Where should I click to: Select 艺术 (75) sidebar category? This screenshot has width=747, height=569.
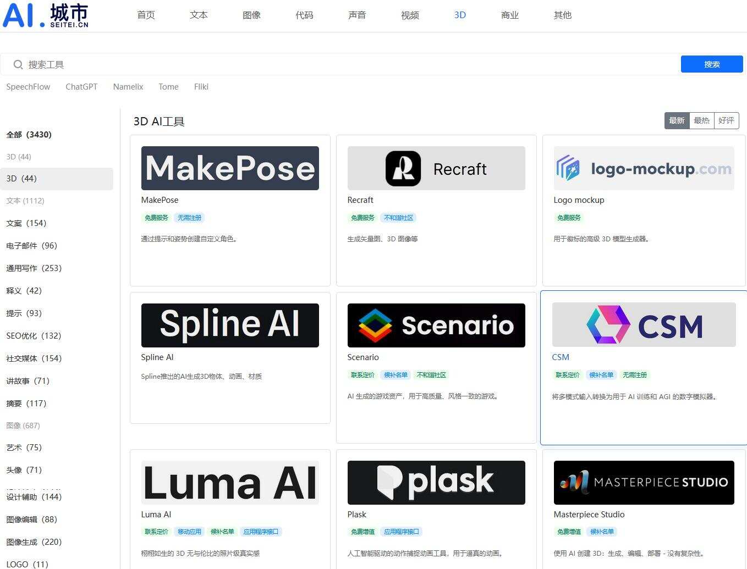(24, 448)
